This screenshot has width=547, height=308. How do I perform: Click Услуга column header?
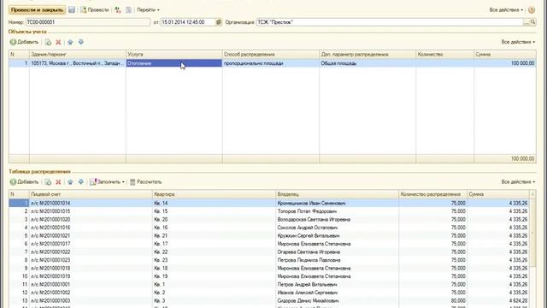[174, 55]
